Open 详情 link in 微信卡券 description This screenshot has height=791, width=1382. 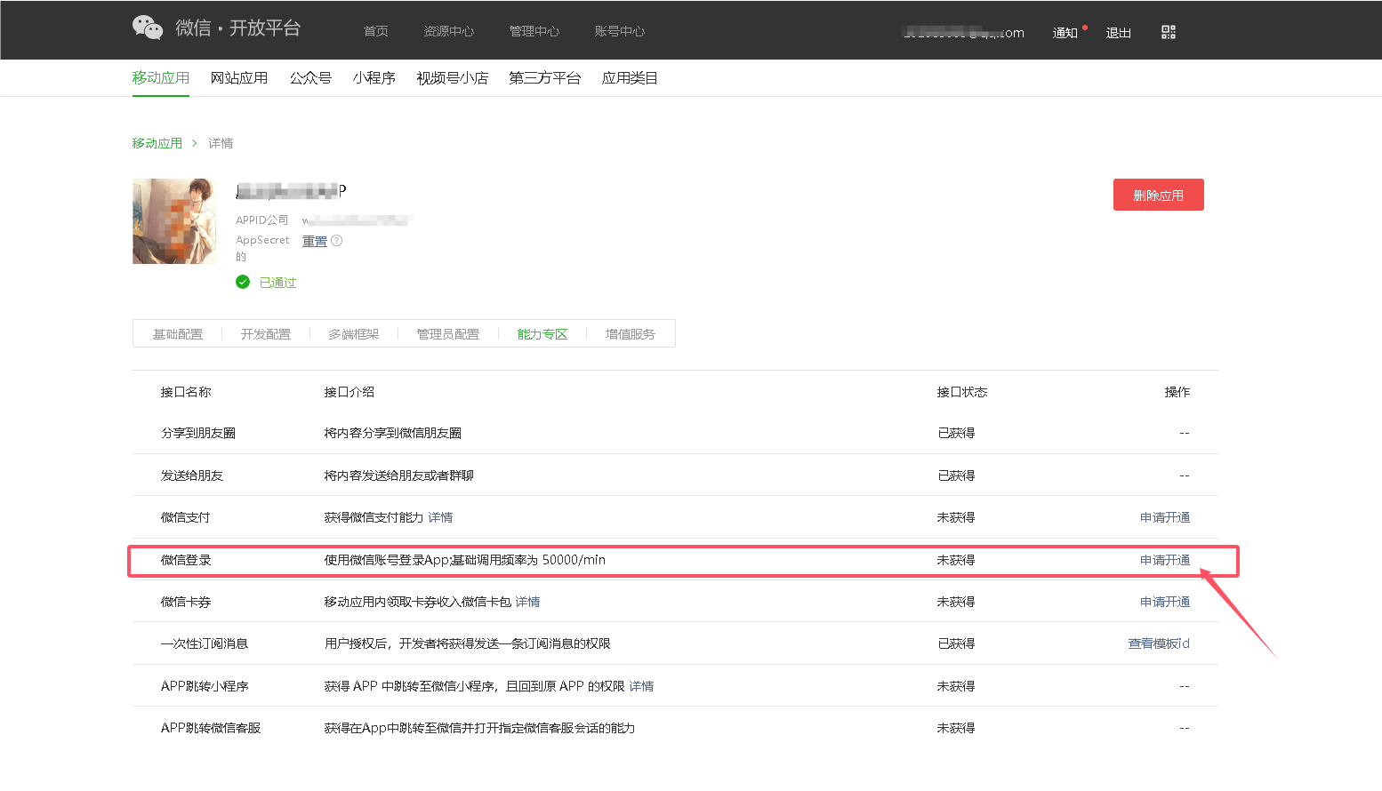pos(527,602)
